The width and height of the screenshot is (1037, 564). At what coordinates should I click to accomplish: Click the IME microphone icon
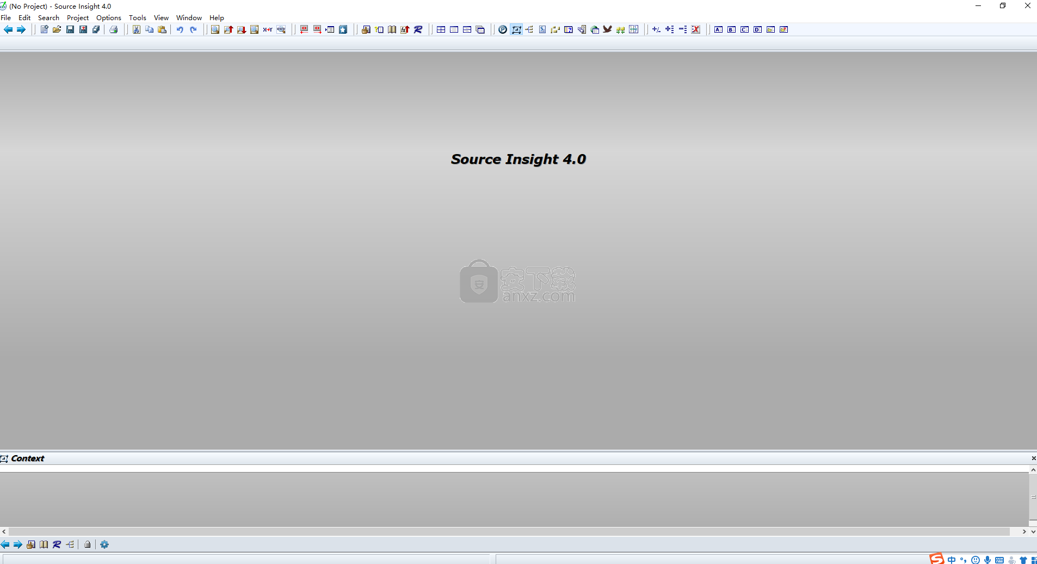click(x=987, y=560)
